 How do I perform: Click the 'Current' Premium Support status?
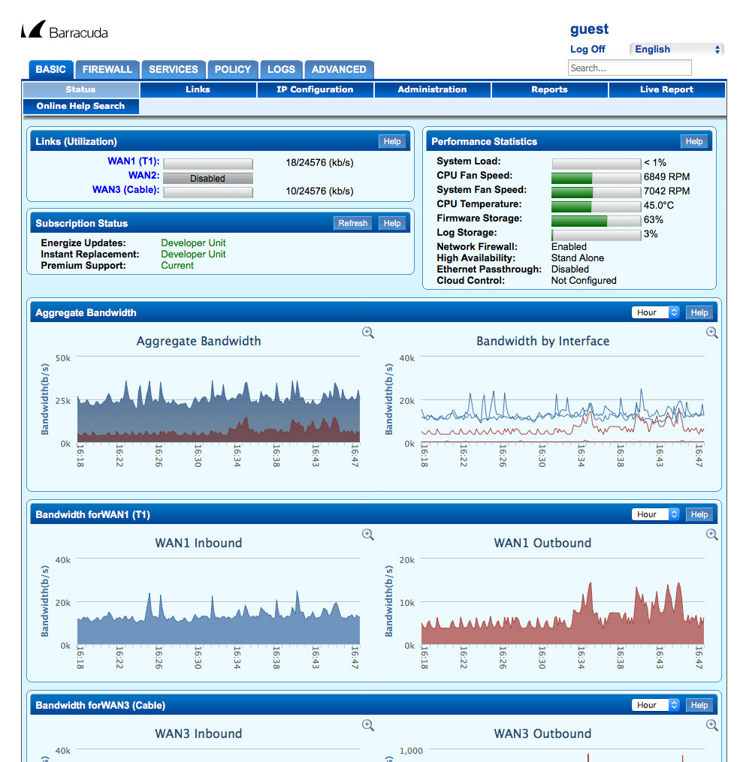(x=177, y=265)
